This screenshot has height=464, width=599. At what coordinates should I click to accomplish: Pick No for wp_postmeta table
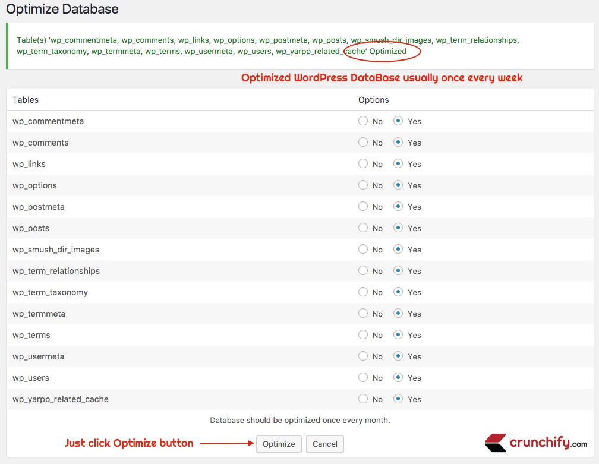click(363, 207)
